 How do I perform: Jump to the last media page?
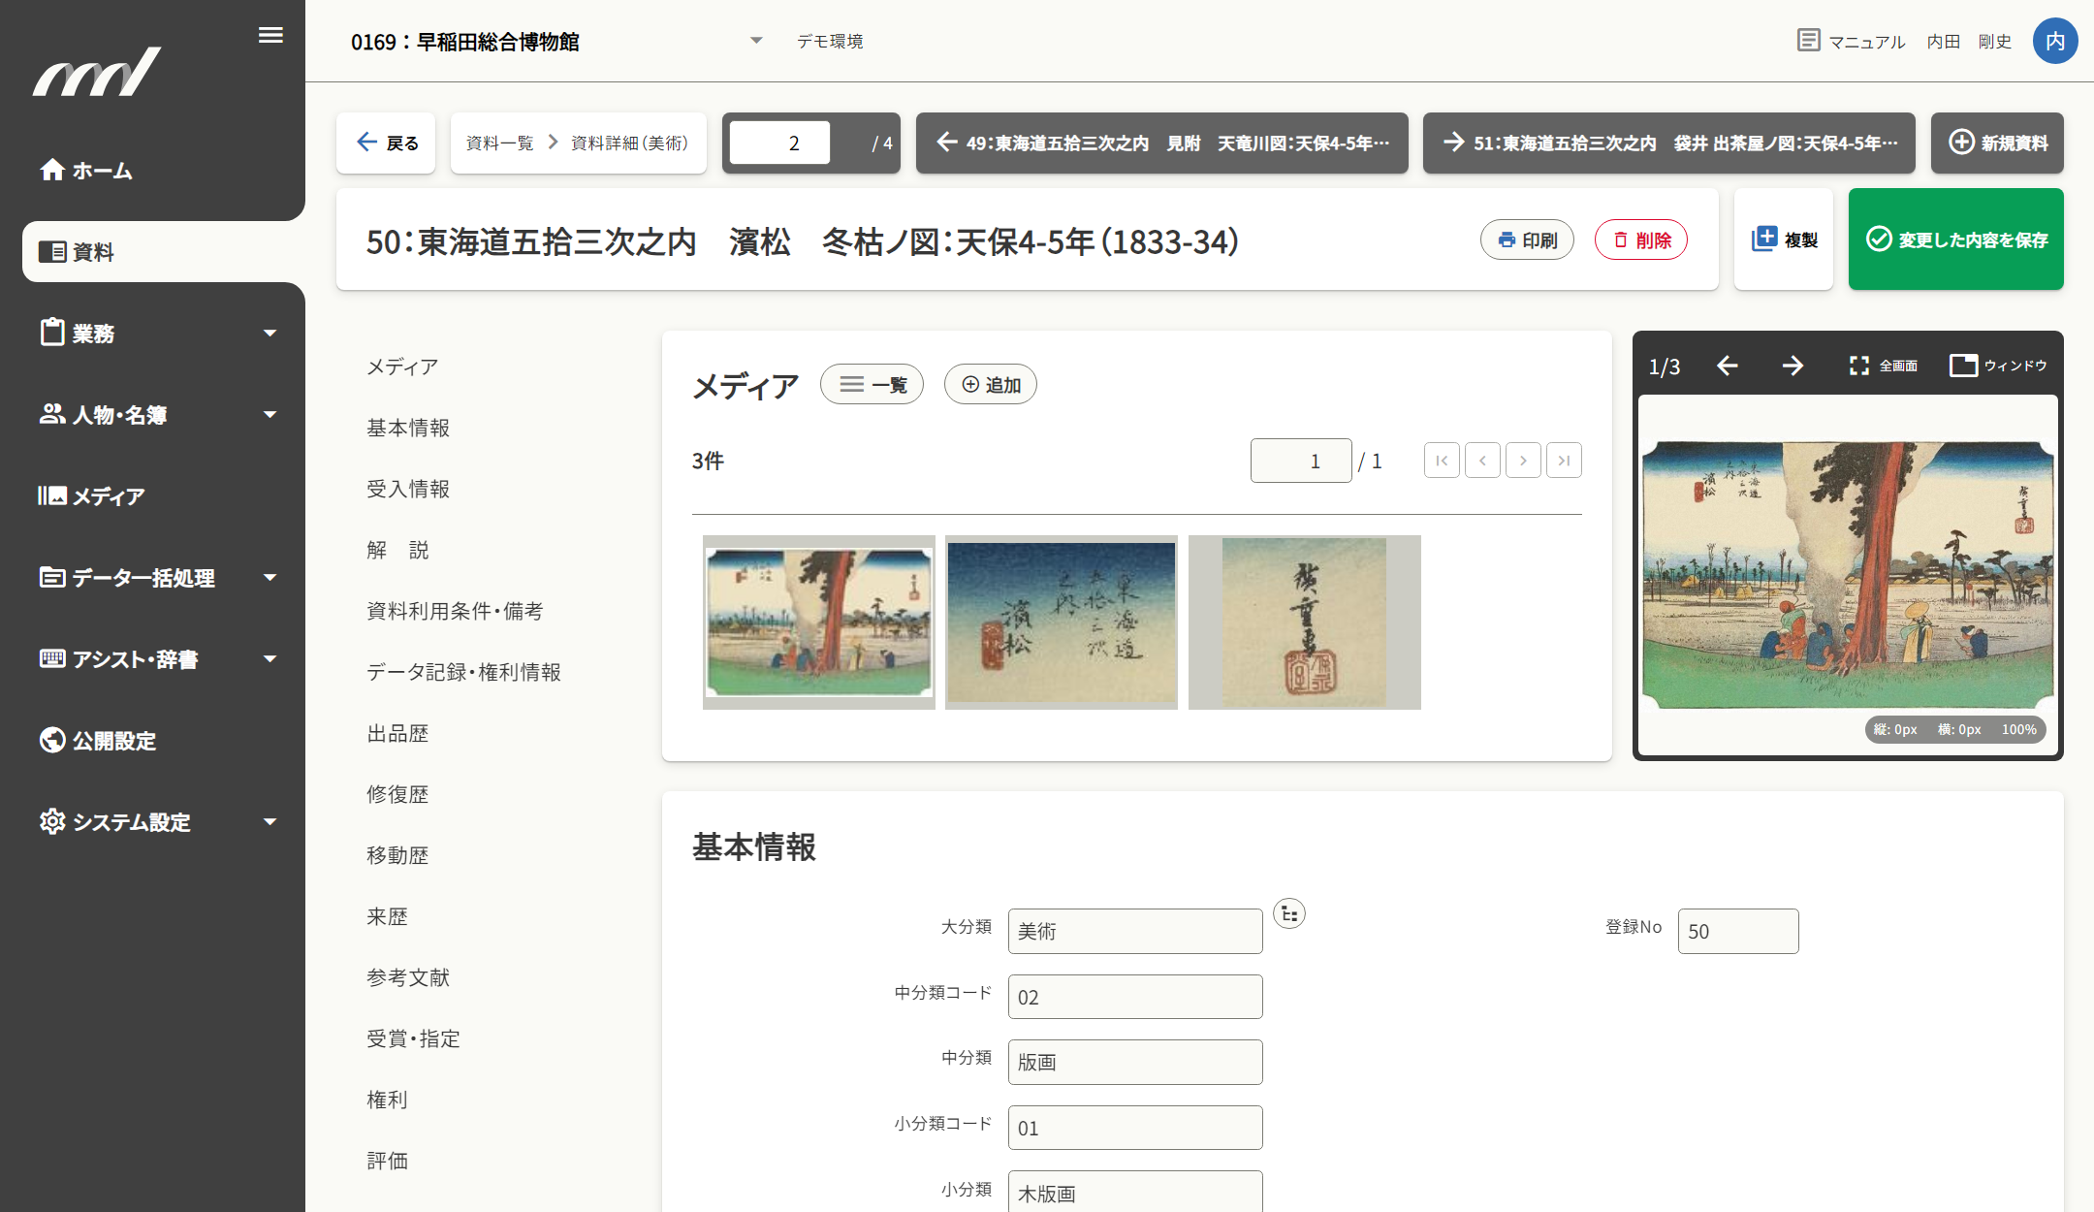(1564, 461)
